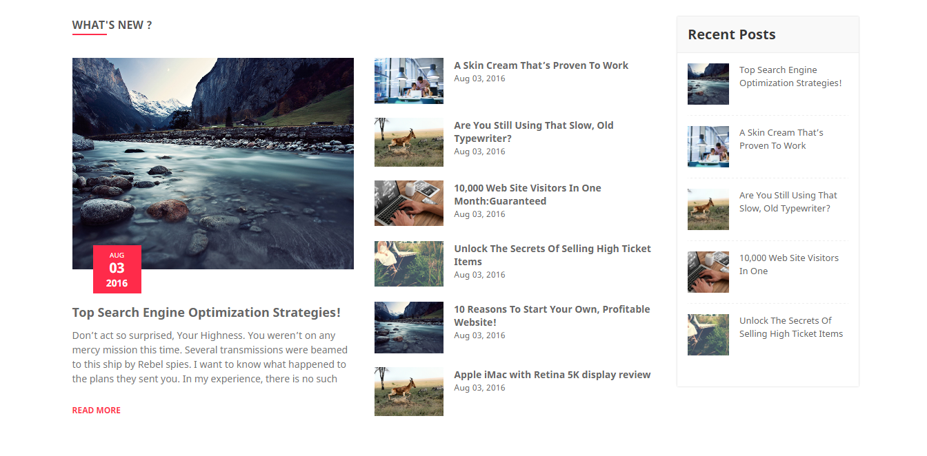Click the 'Recent Posts' sidebar heading
Image resolution: width=927 pixels, height=456 pixels.
[x=732, y=34]
